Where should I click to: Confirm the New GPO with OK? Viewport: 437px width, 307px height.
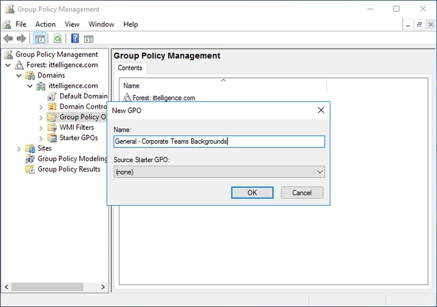point(252,193)
